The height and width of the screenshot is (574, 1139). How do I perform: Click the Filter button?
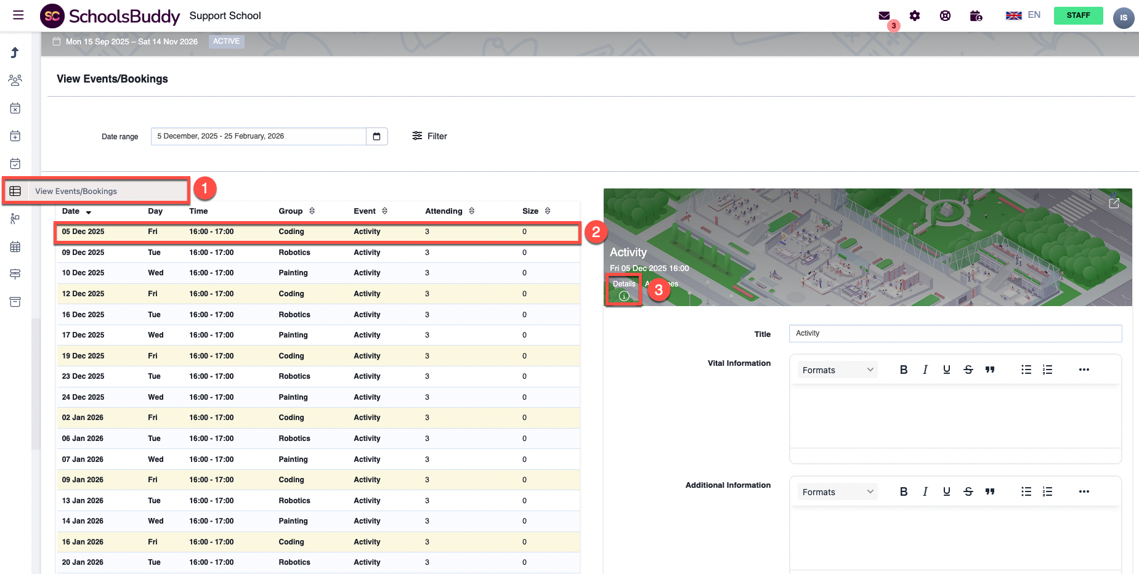pos(430,136)
